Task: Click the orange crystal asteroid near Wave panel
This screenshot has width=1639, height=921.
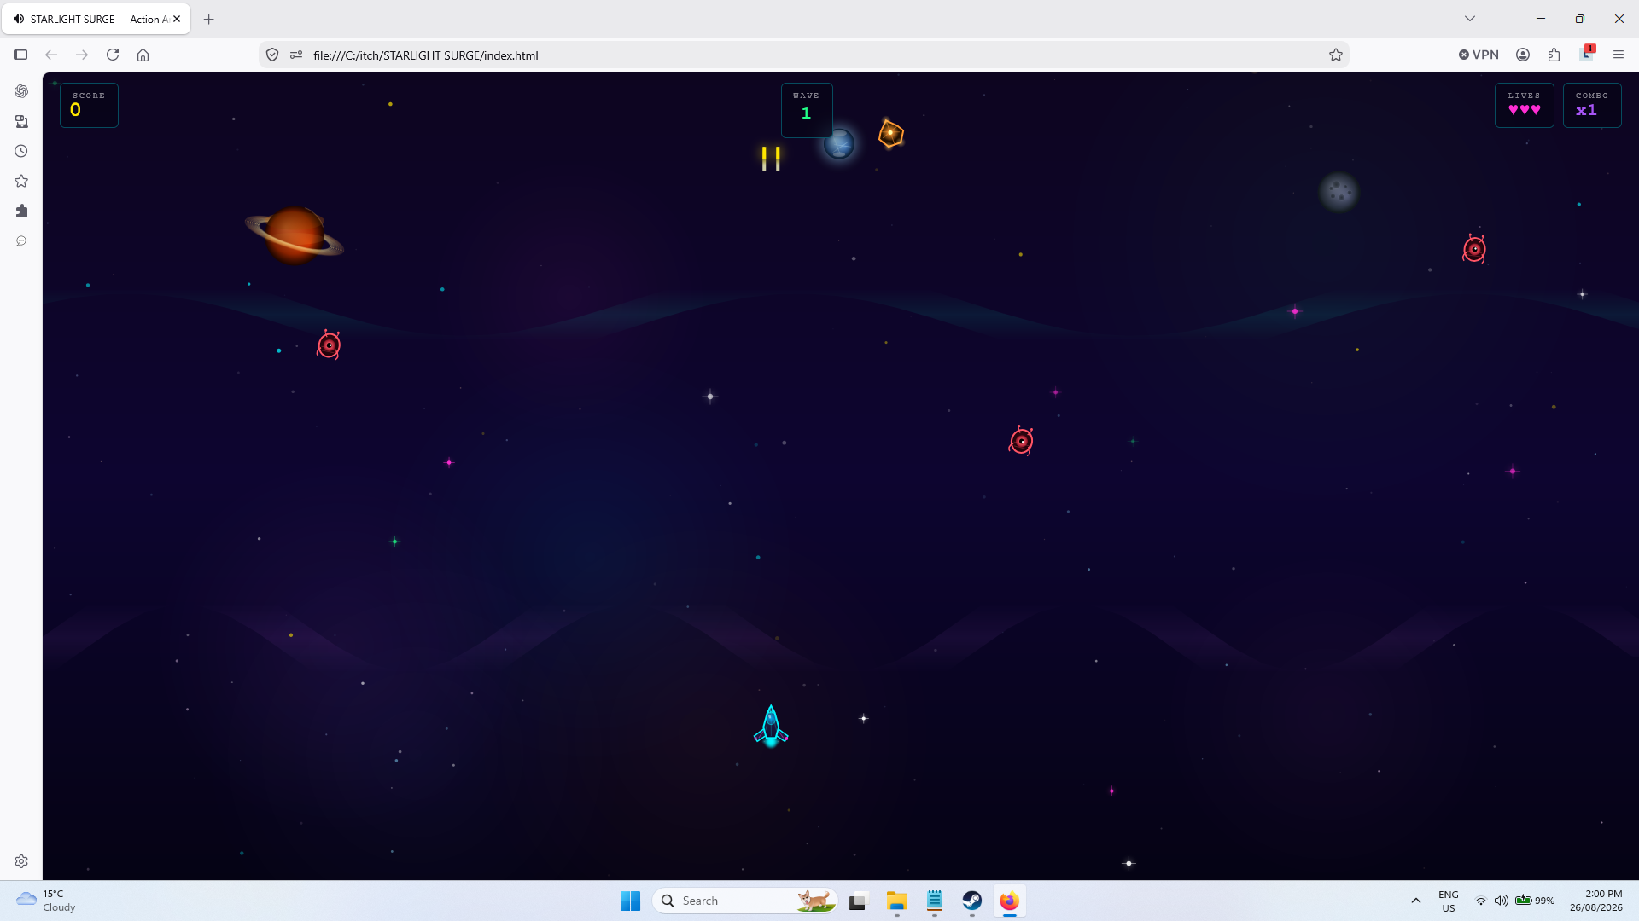Action: pyautogui.click(x=890, y=134)
